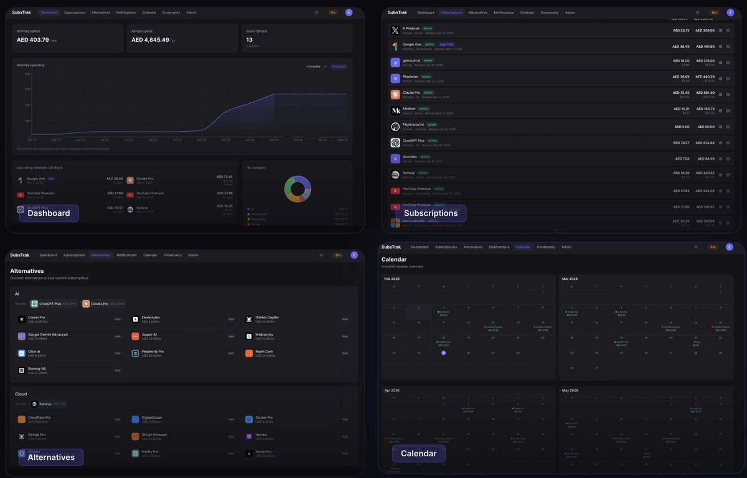Open Community tab in Subscriptions window
Image resolution: width=747 pixels, height=478 pixels.
(550, 12)
